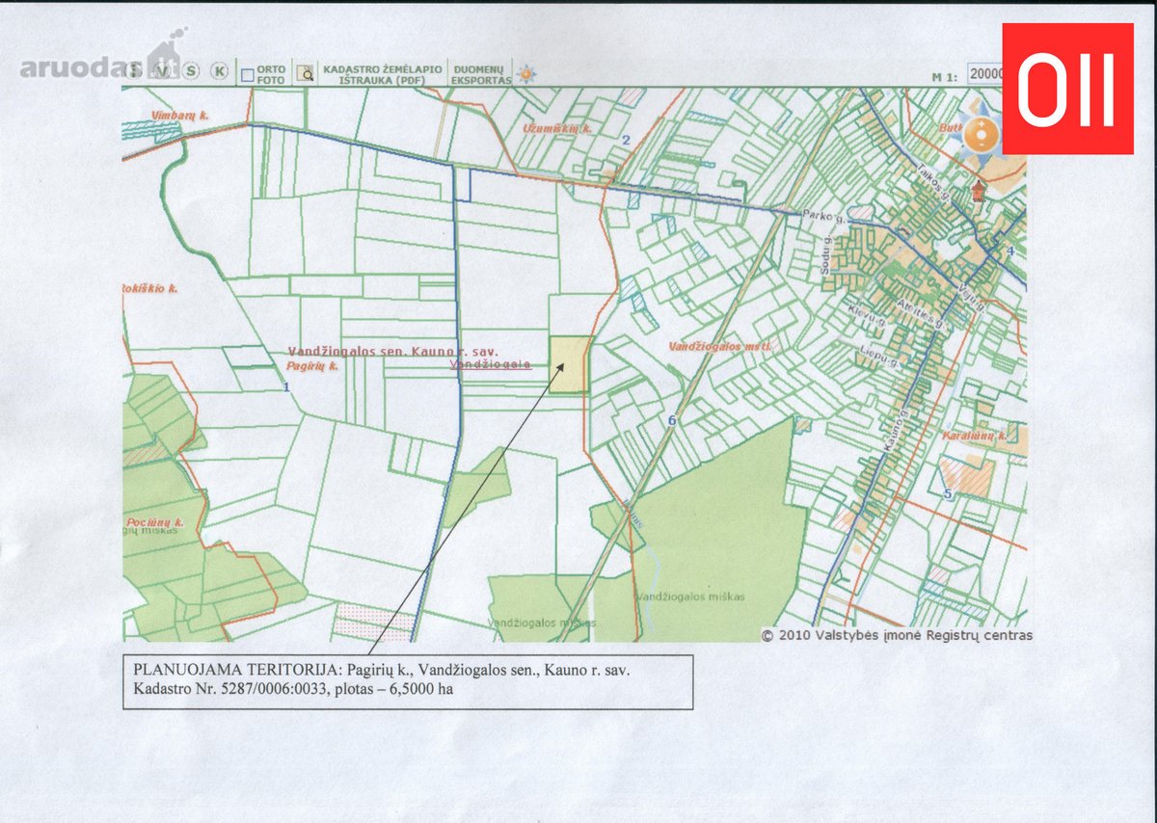Viewport: 1157px width, 823px height.
Task: Click the blue number 5 map marker
Action: point(948,494)
